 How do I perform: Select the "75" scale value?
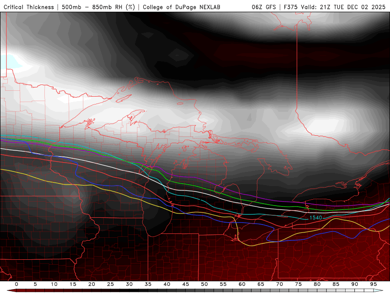(x=298, y=284)
